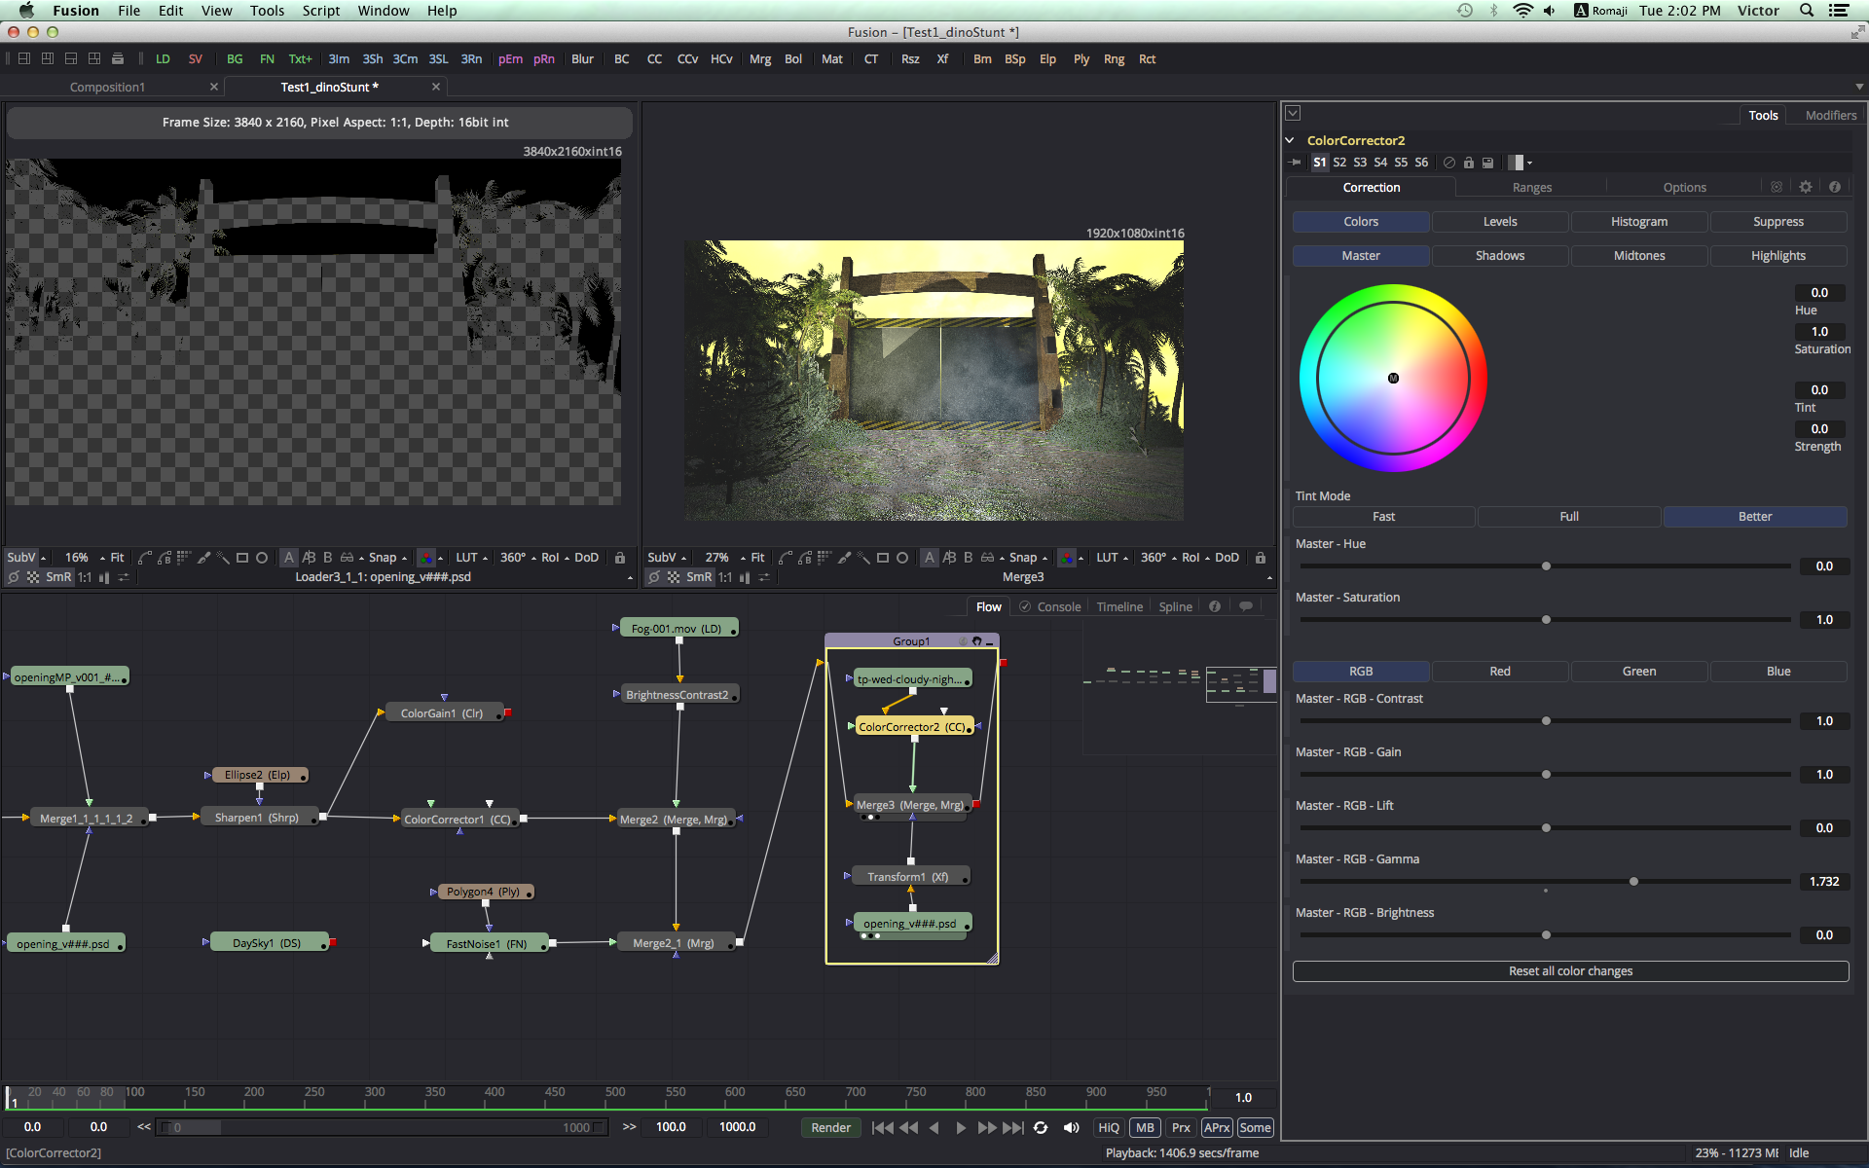Click the collapse checkbox arrow atop the tools panel
The height and width of the screenshot is (1168, 1869).
pos(1293,113)
